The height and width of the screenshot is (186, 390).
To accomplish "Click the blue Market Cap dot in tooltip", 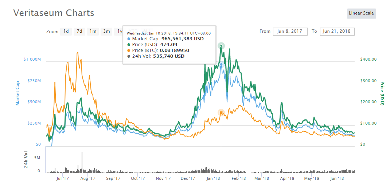I will [129, 39].
